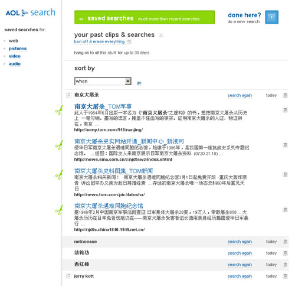Trash the 新浪网 history site clip
The height and width of the screenshot is (286, 295).
coord(285,145)
